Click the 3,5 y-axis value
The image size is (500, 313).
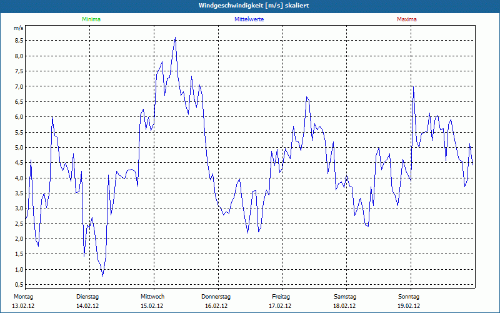coord(19,193)
